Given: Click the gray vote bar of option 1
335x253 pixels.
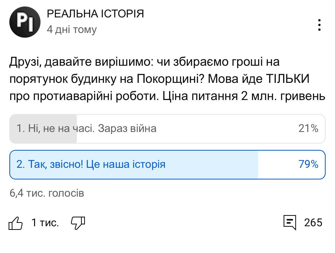Looking at the screenshot, I should click(43, 129).
